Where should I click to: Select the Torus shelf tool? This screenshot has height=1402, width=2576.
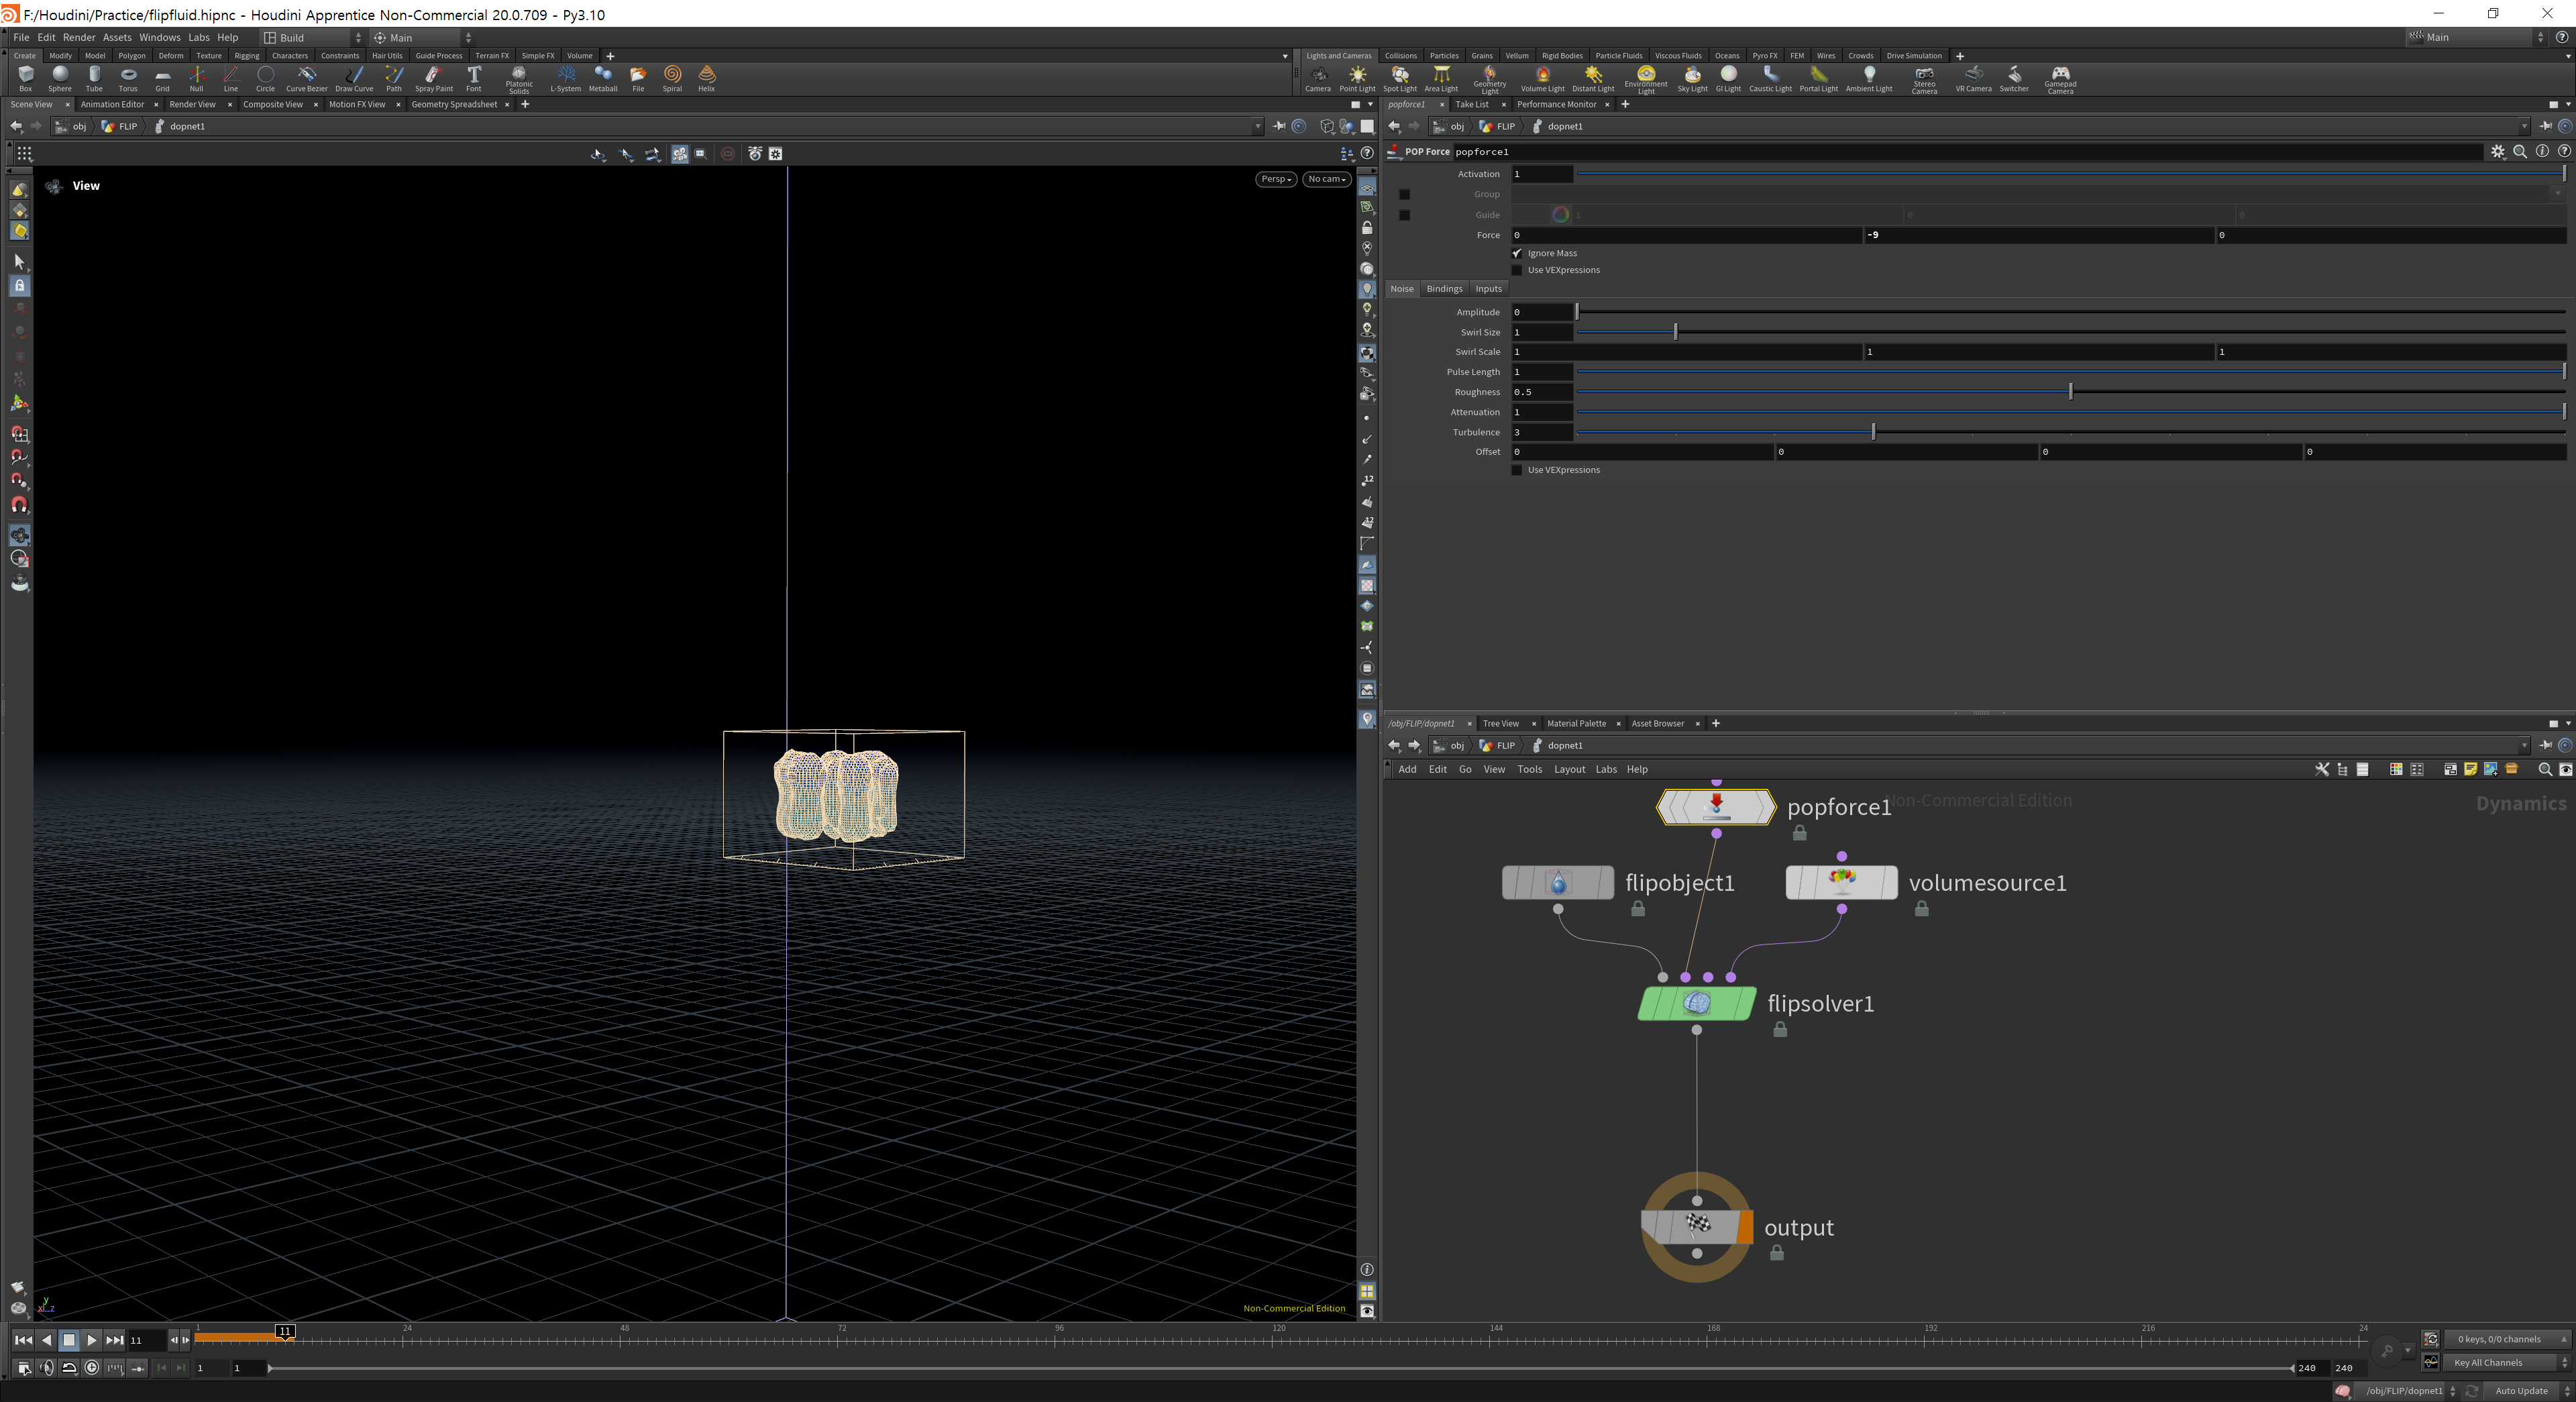click(x=128, y=76)
